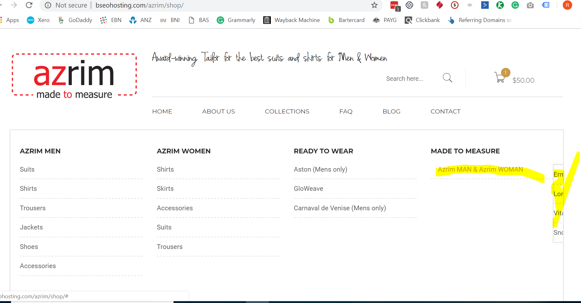581x303 pixels.
Task: Open the blue arrow ActiveCampaign extension
Action: click(485, 5)
